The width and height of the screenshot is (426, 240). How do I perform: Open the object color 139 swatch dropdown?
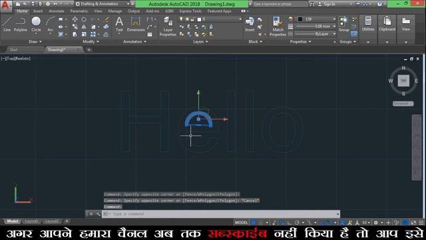[x=315, y=19]
